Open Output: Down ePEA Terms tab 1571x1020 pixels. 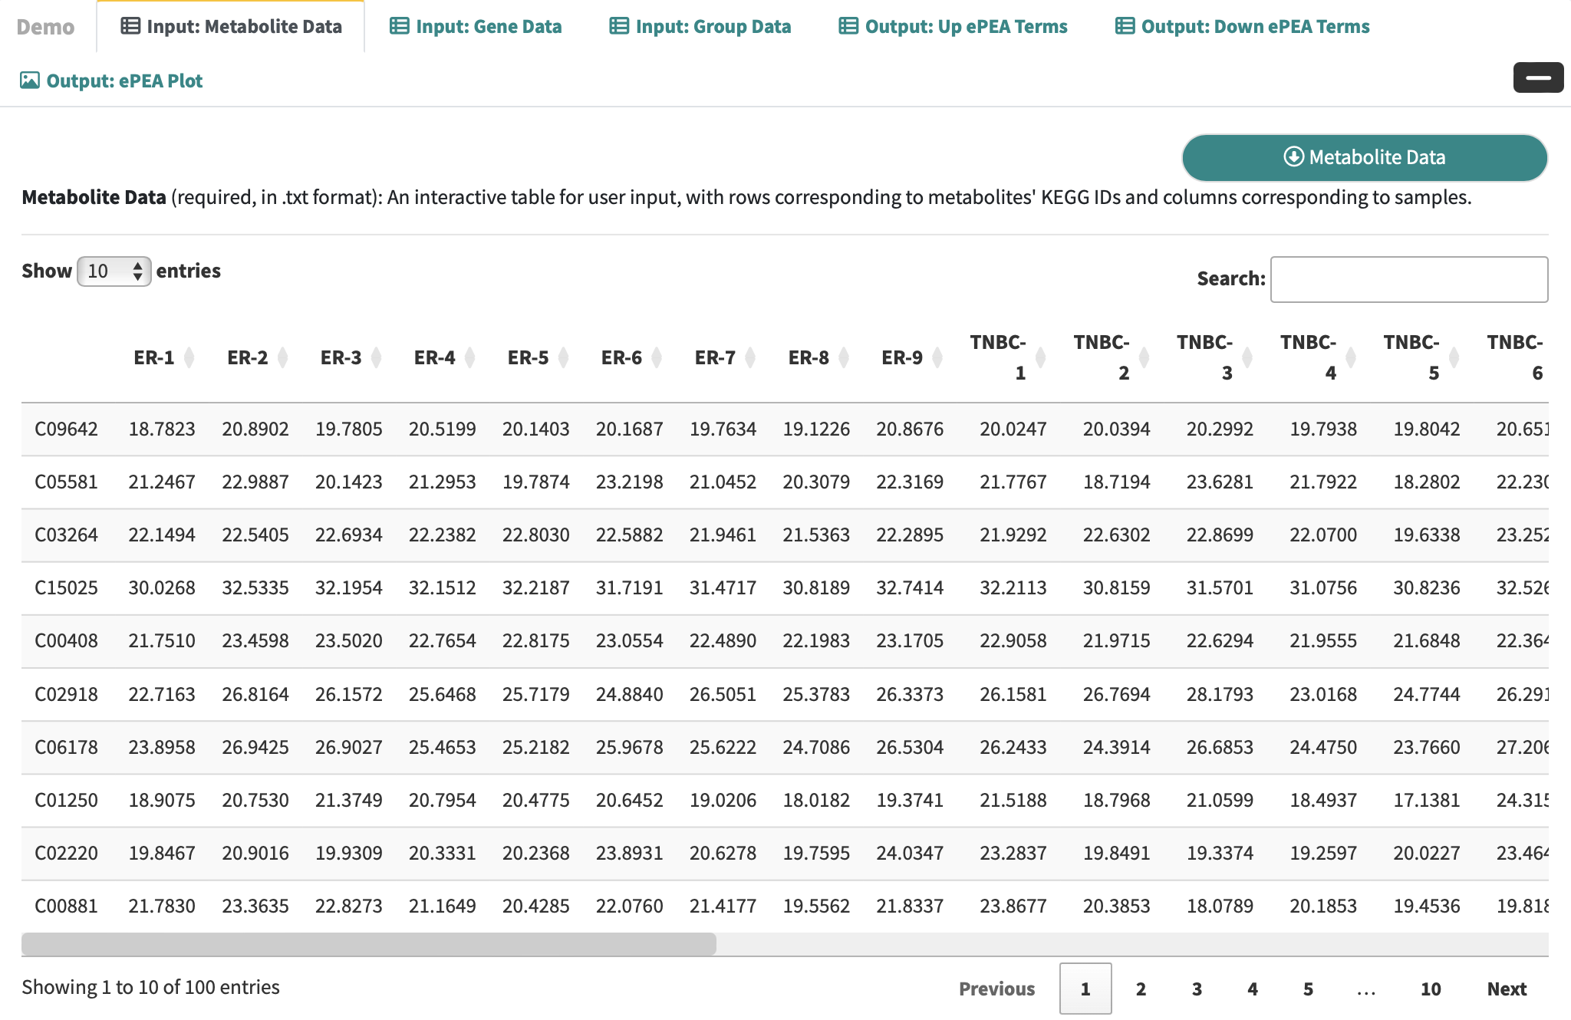[x=1242, y=27]
